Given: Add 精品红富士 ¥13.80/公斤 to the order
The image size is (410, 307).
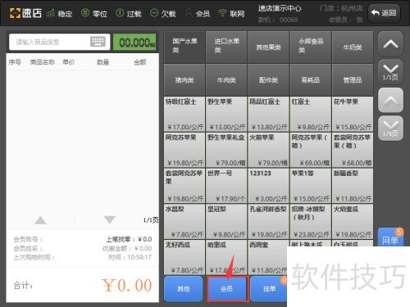Looking at the screenshot, I should (268, 114).
